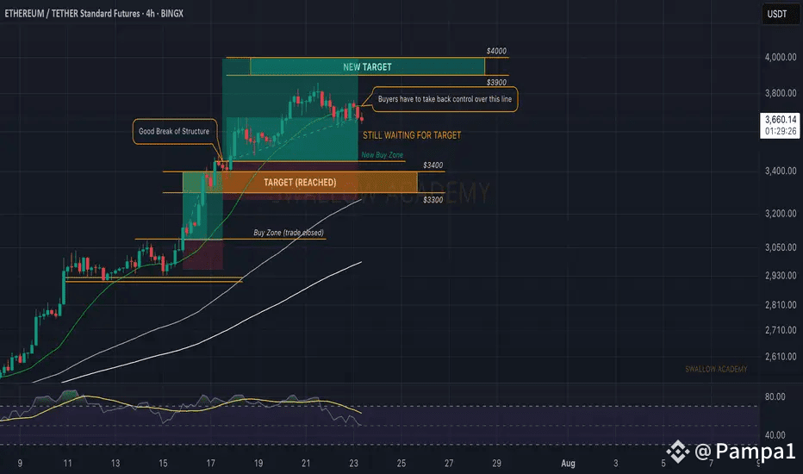This screenshot has width=803, height=474.
Task: Click the 3,200.00 price axis value
Action: pyautogui.click(x=781, y=213)
